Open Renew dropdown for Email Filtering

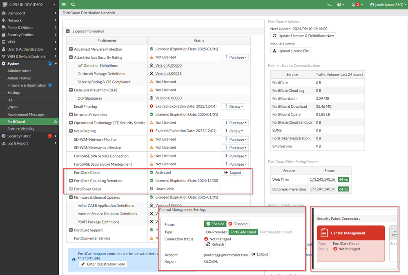233,106
